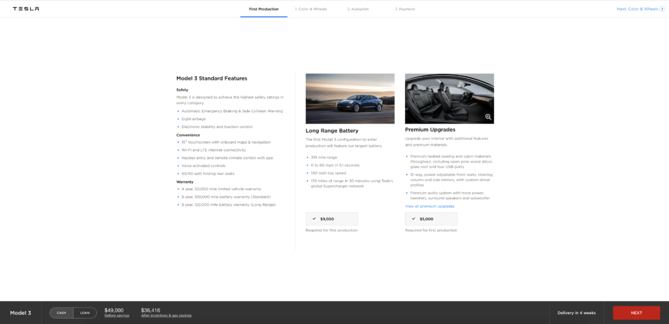Viewport: 669px width, 324px height.
Task: Click the Convenience subheading
Action: [x=188, y=135]
